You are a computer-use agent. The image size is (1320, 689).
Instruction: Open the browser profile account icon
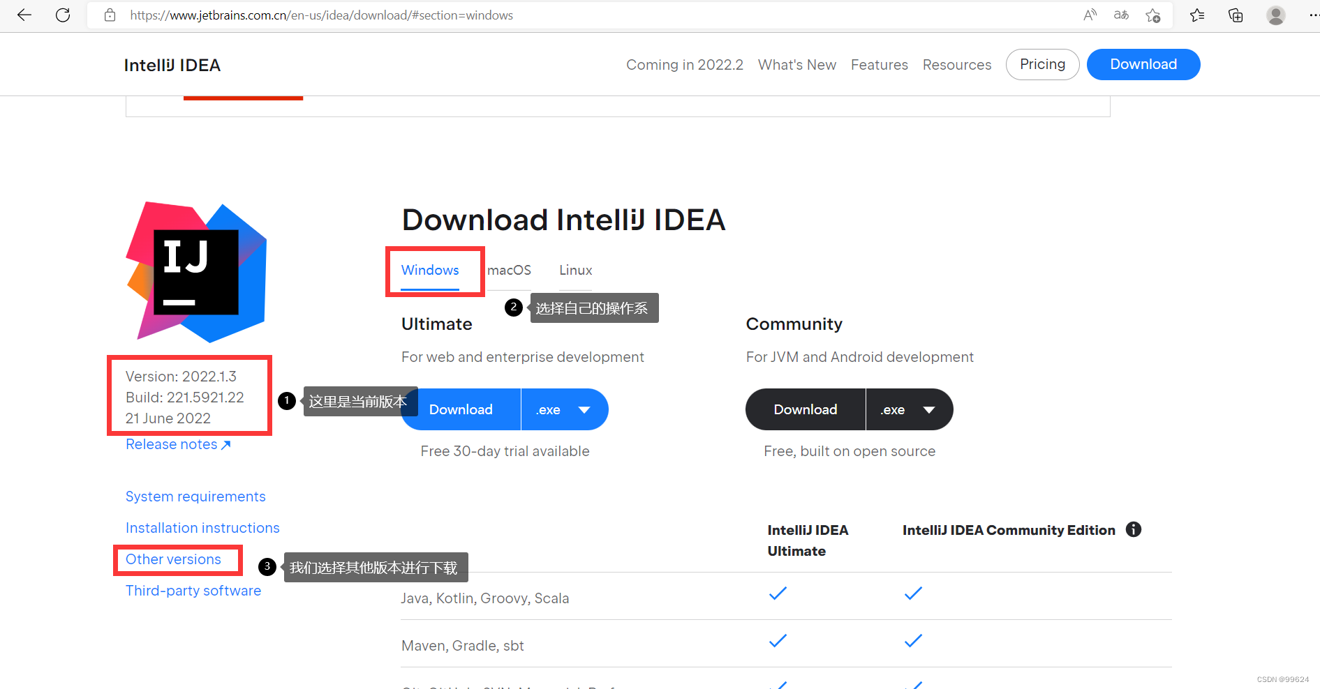(1275, 15)
